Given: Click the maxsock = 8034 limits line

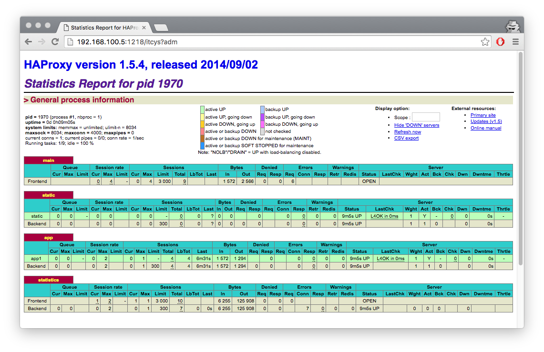Looking at the screenshot, I should pyautogui.click(x=80, y=133).
